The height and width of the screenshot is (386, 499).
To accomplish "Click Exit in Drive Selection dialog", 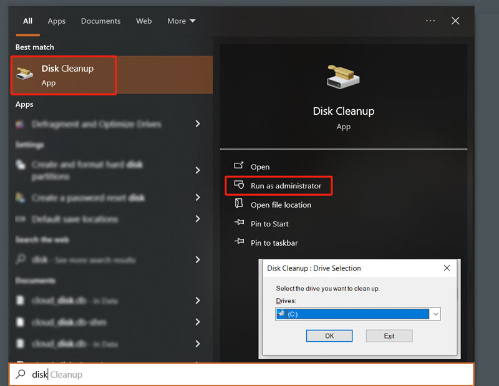I will tap(389, 336).
